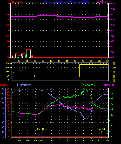The image size is (121, 144).
Task: Click the 995 pressure axis value
Action: pyautogui.click(x=112, y=36)
